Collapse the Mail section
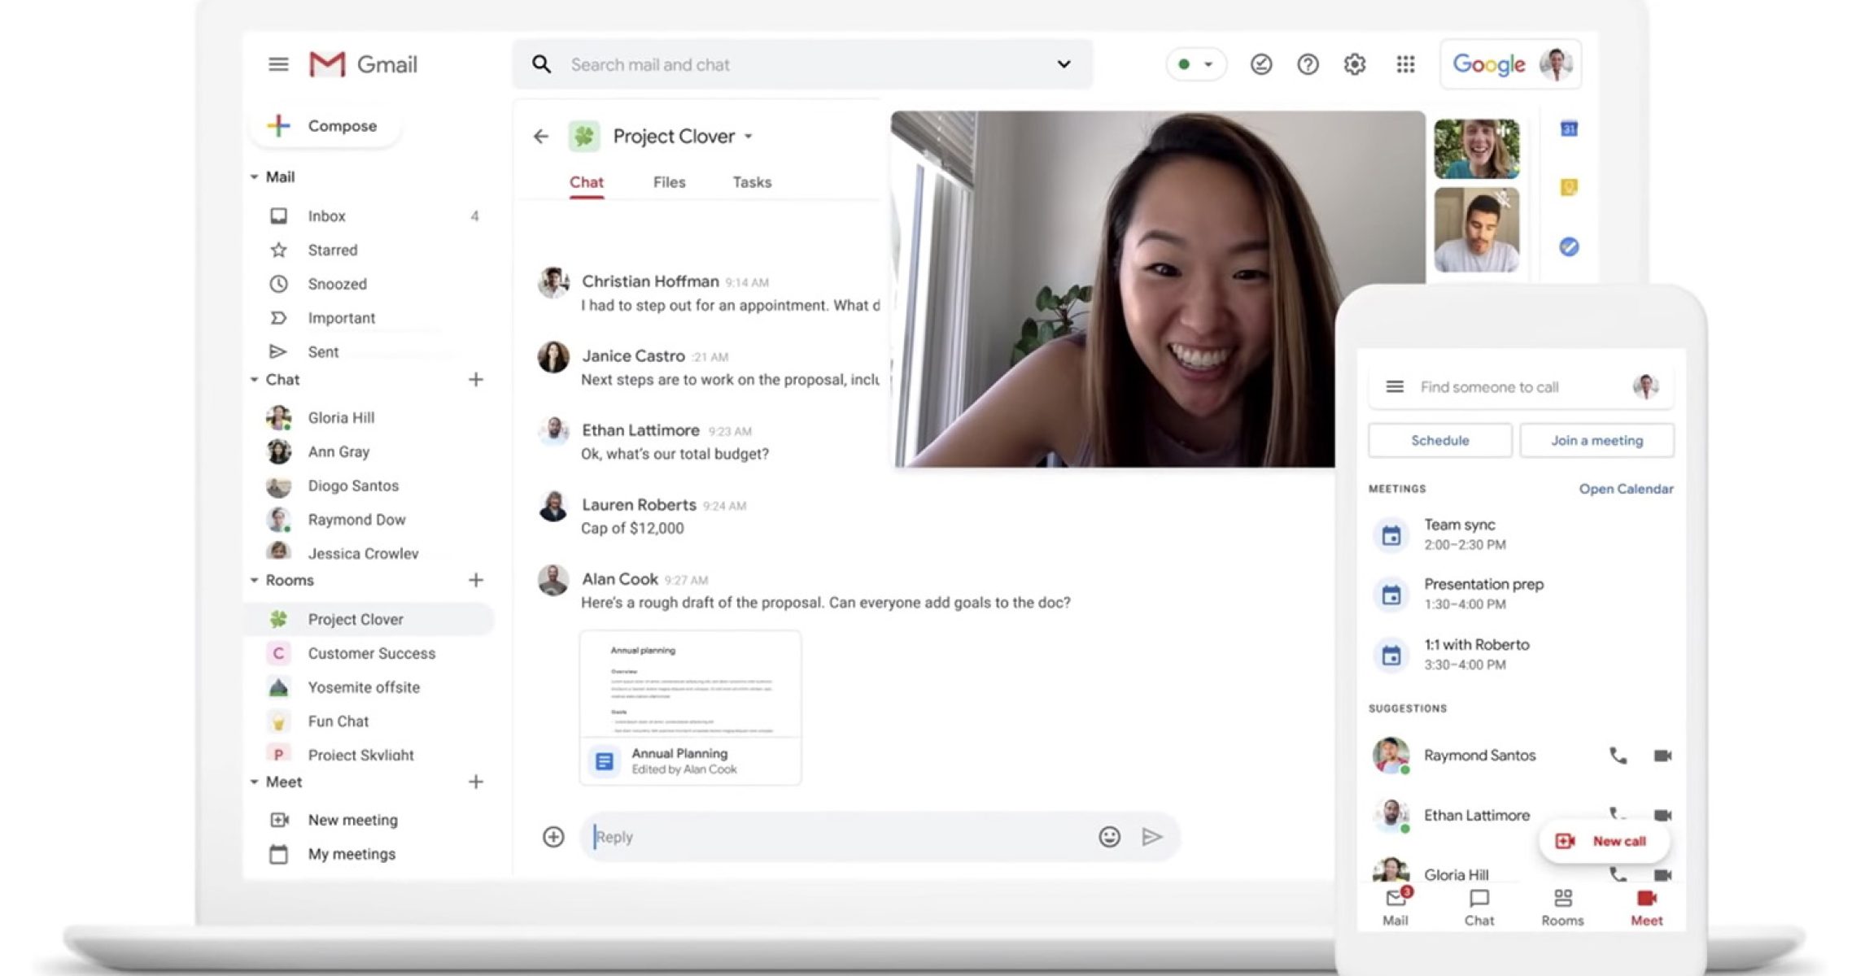The height and width of the screenshot is (976, 1865). pyautogui.click(x=255, y=177)
